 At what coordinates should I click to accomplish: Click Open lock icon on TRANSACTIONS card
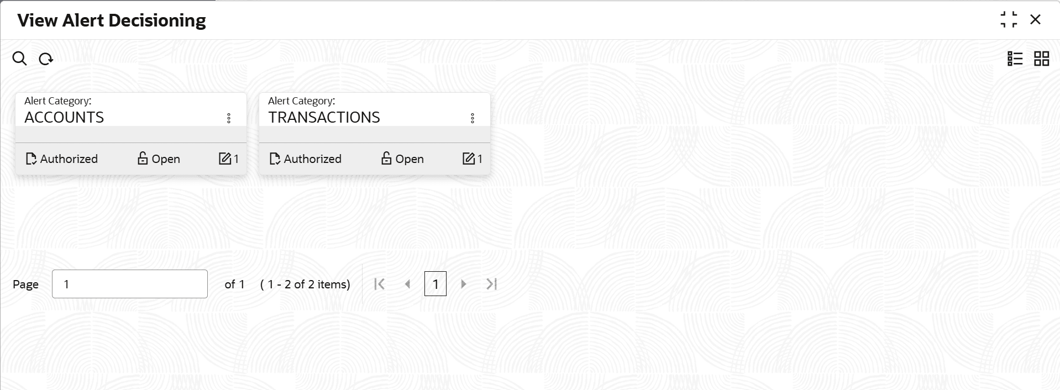[386, 159]
